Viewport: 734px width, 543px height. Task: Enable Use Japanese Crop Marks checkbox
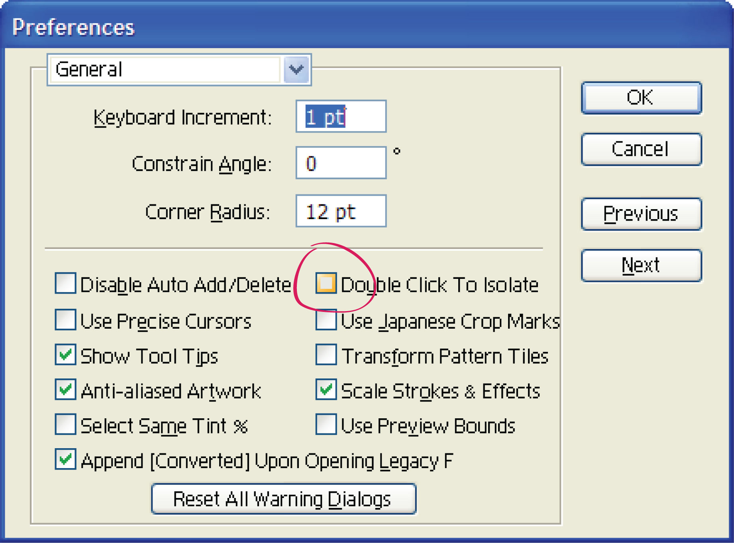(326, 320)
